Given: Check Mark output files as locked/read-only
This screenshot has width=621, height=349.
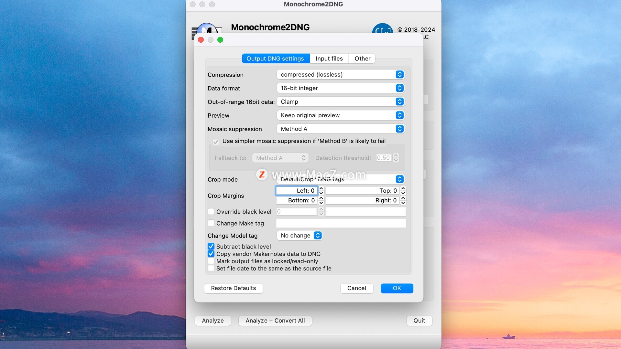Looking at the screenshot, I should (211, 261).
